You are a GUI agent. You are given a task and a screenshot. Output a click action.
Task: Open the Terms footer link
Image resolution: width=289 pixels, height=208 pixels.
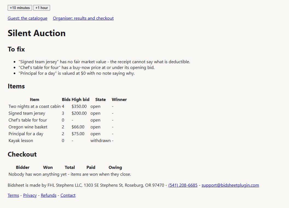pyautogui.click(x=13, y=195)
